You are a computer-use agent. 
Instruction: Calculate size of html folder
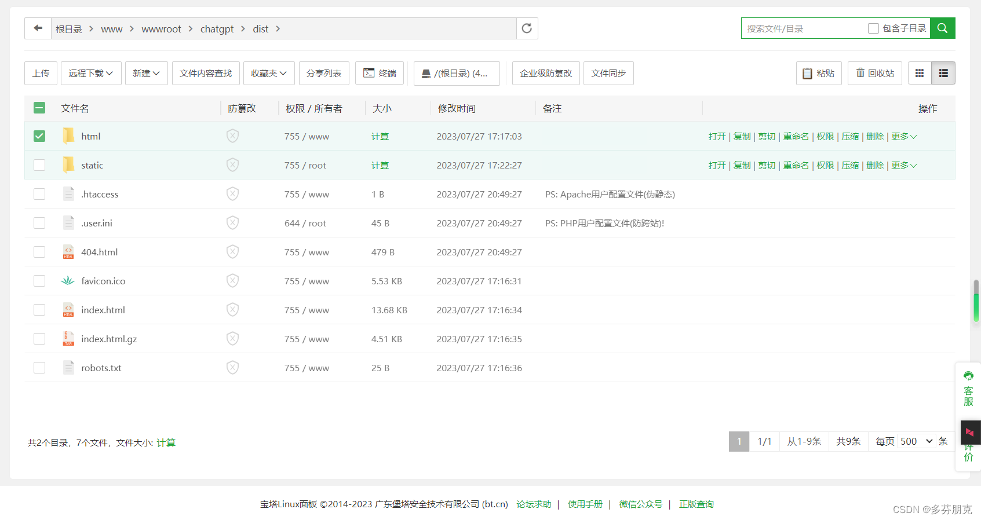tap(380, 136)
